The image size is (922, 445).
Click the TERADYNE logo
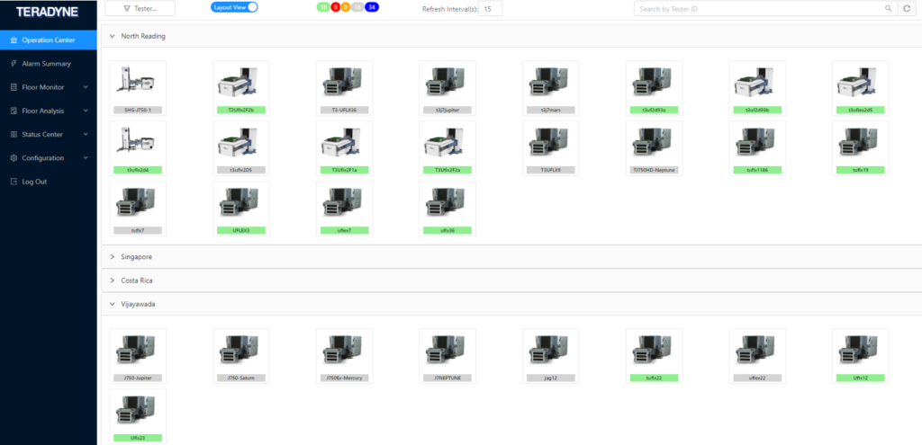(x=45, y=12)
